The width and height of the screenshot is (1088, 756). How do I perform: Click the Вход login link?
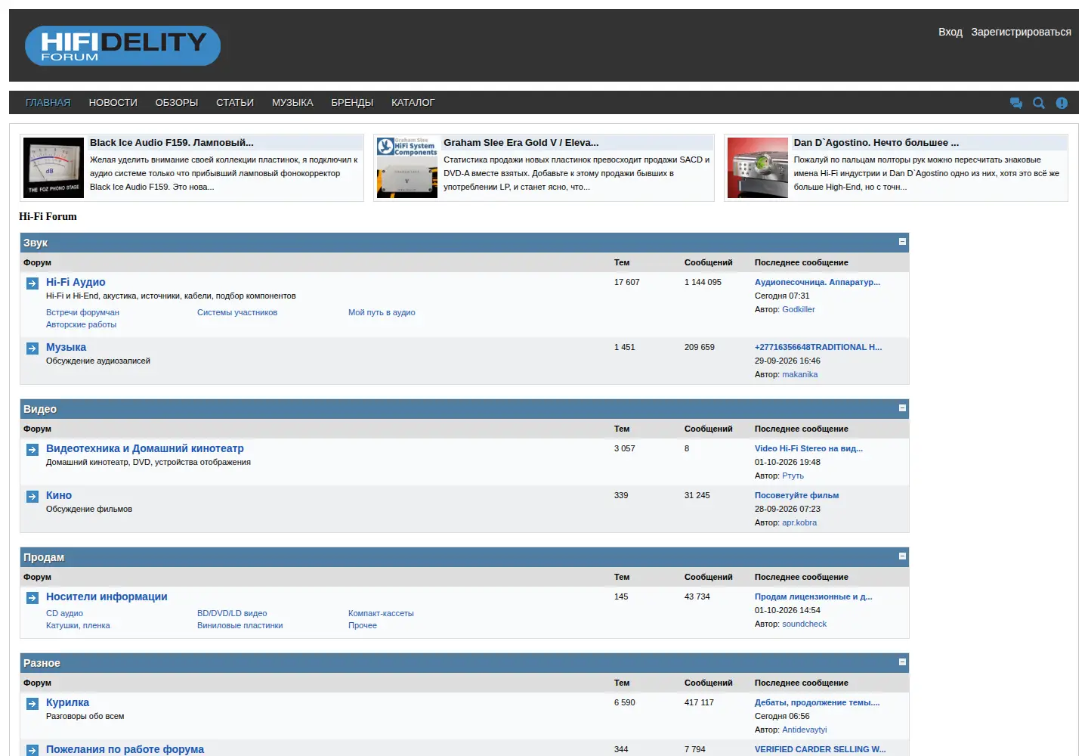click(950, 32)
